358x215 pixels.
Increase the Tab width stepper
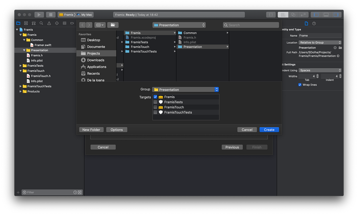(x=317, y=75)
